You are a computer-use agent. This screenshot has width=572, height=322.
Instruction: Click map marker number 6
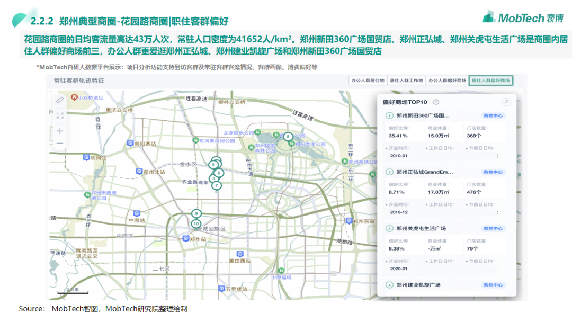[219, 173]
